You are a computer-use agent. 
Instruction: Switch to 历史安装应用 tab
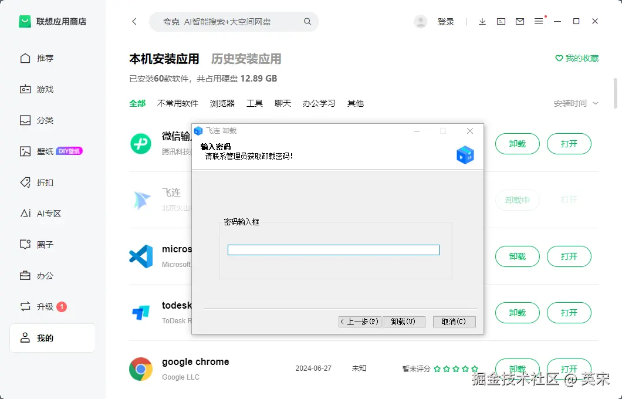tap(246, 59)
